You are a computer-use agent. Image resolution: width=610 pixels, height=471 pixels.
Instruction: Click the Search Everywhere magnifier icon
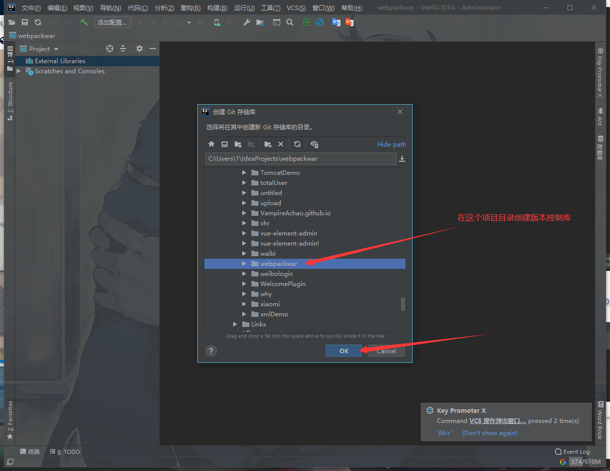(x=289, y=22)
